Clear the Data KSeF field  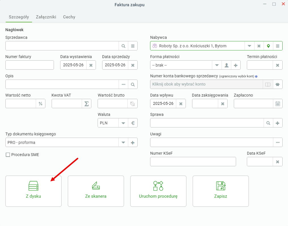point(278,162)
